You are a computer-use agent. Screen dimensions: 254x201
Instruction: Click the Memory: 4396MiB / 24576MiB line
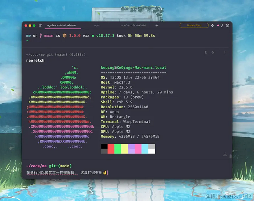pyautogui.click(x=130, y=137)
